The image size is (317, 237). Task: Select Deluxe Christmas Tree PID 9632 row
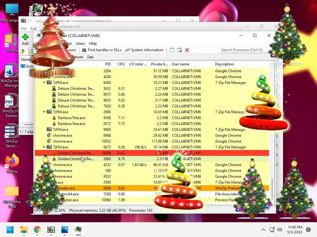point(152,100)
